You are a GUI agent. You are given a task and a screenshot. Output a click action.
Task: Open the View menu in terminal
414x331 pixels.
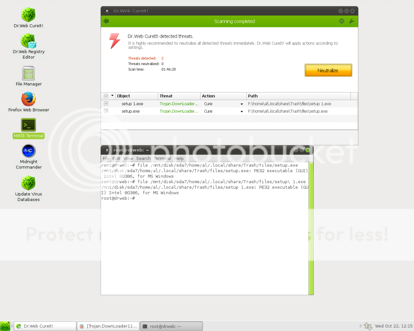[x=128, y=158]
